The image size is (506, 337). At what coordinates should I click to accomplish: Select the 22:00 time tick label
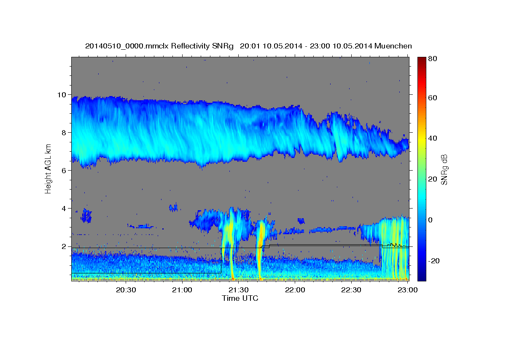pos(295,290)
